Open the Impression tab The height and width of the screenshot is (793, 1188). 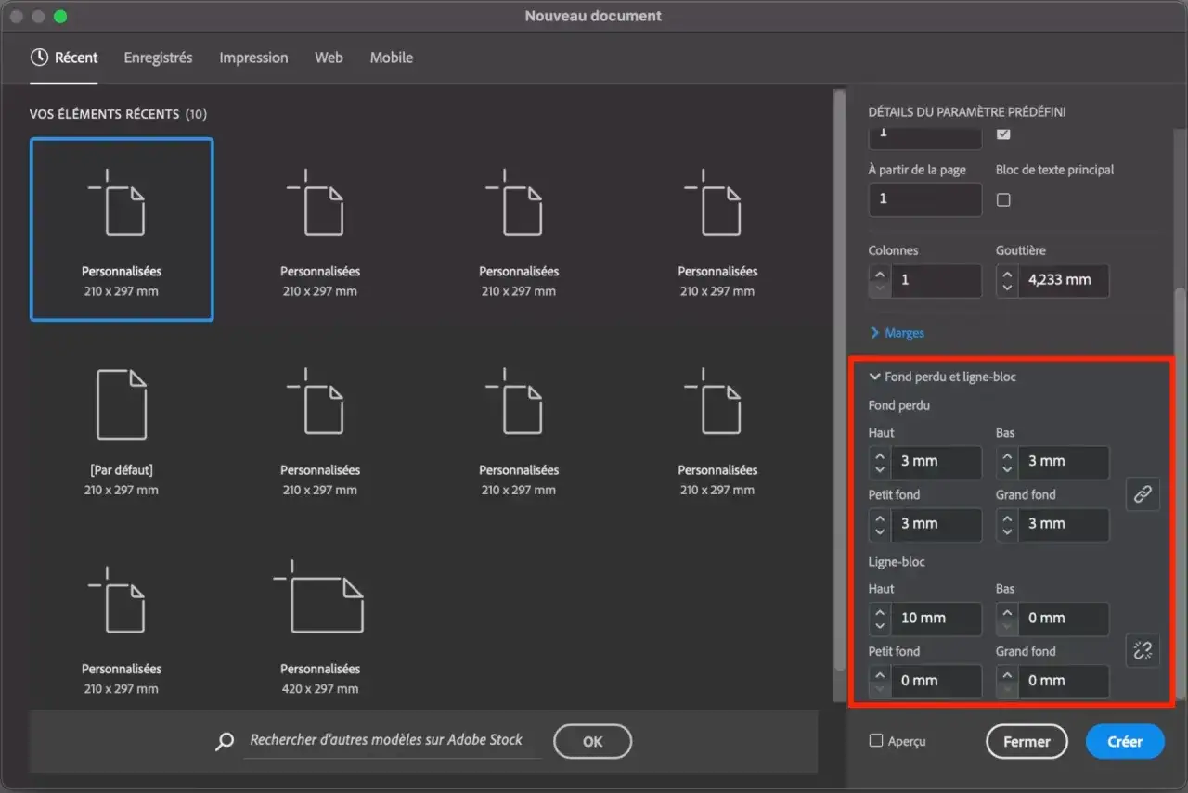point(253,58)
